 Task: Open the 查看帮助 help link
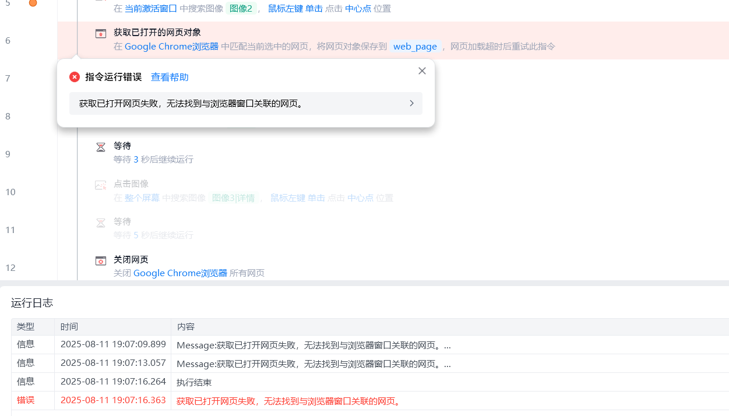[170, 77]
